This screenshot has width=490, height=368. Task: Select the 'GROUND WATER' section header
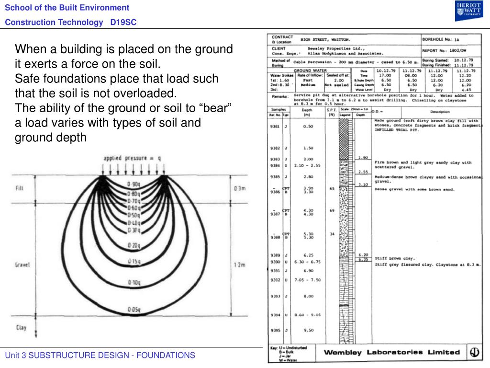point(310,71)
